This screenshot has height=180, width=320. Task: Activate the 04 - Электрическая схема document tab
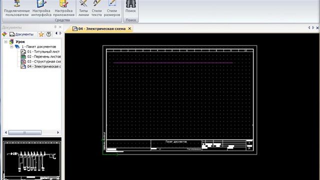(x=101, y=29)
